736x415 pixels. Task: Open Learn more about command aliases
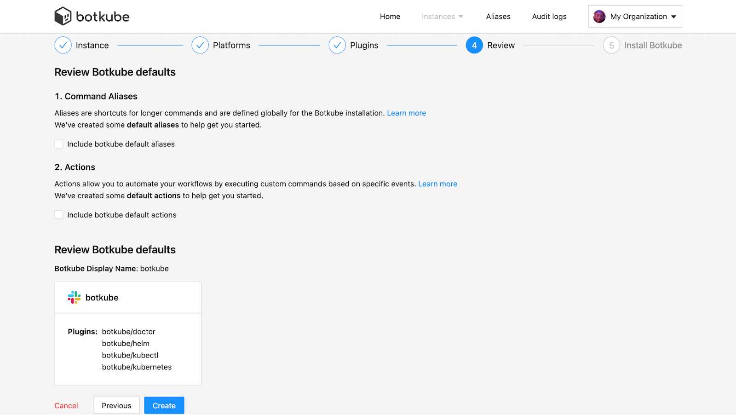[x=406, y=113]
